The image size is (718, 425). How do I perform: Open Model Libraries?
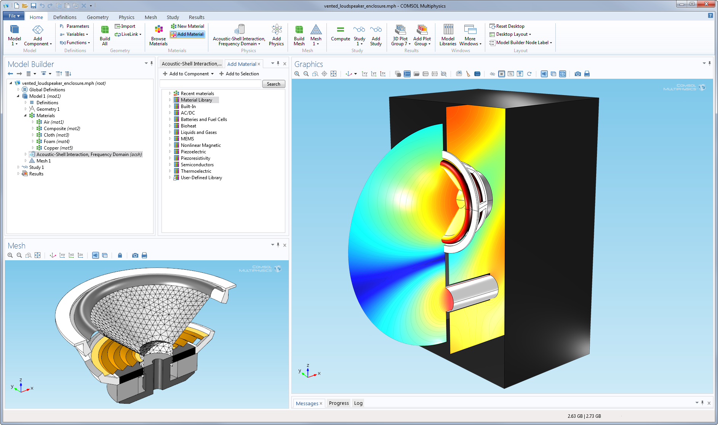(448, 35)
